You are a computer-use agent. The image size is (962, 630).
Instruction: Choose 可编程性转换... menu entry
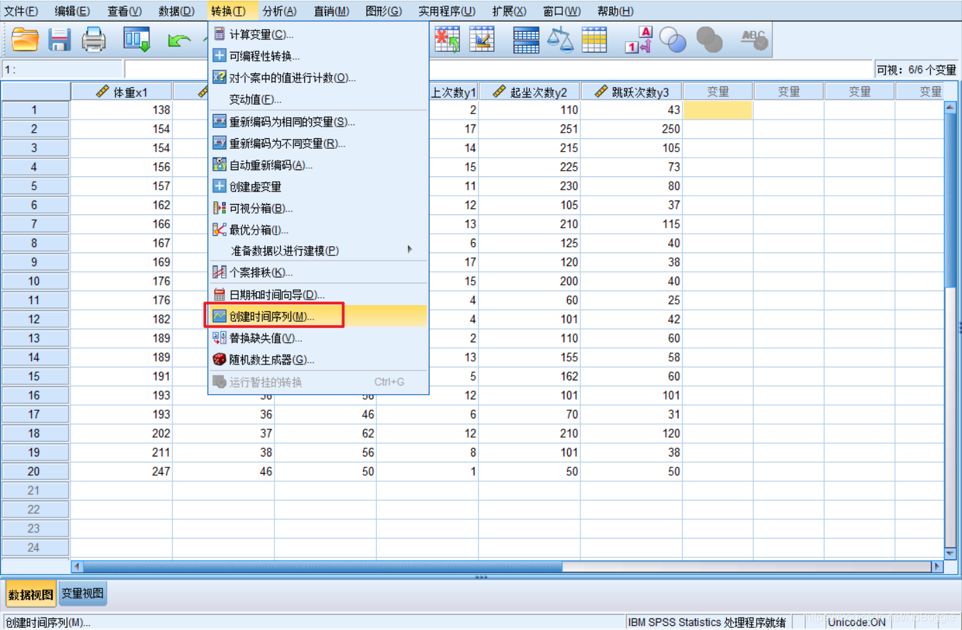click(x=319, y=56)
